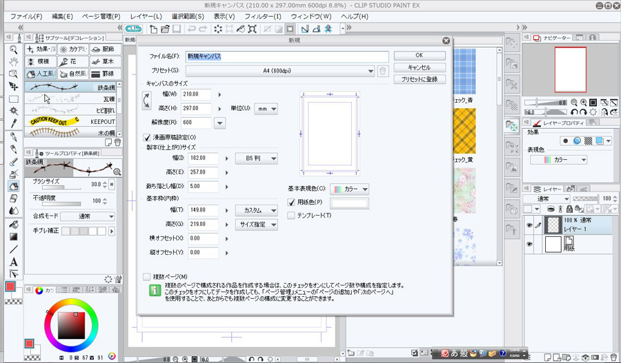Open the 単位 mm unit dropdown
621x363 pixels.
click(266, 109)
